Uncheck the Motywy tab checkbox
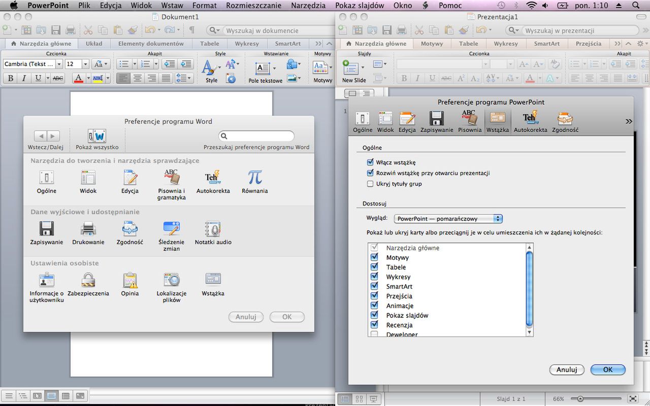Screen dimensions: 650x406 (x=374, y=257)
